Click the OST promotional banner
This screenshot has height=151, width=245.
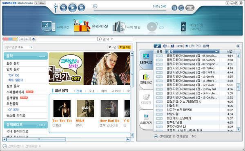tap(89, 69)
